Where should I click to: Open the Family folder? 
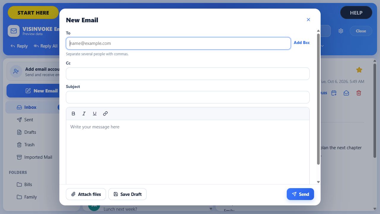pyautogui.click(x=32, y=197)
